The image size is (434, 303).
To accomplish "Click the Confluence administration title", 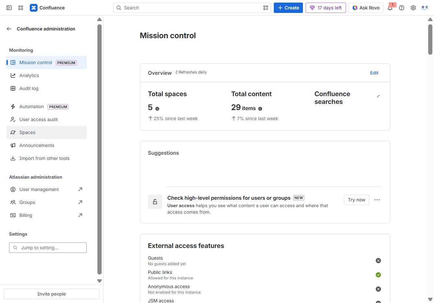I will [x=46, y=29].
